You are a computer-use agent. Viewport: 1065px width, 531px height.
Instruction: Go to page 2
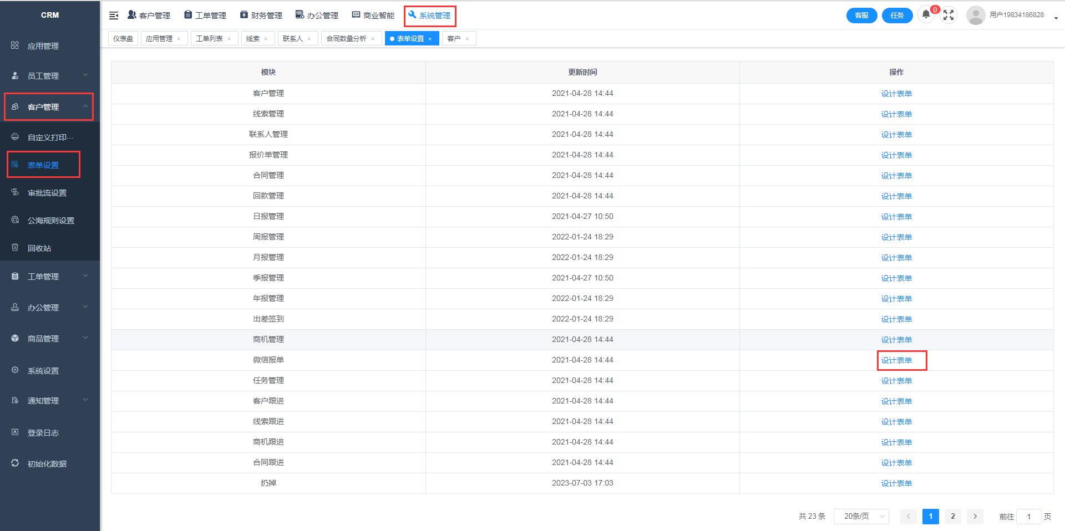coord(953,516)
